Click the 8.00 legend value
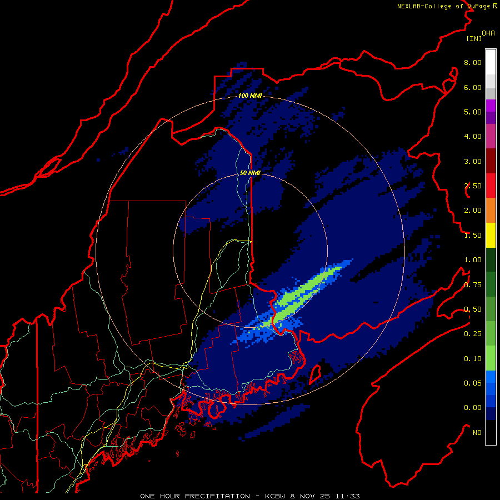 coord(473,62)
